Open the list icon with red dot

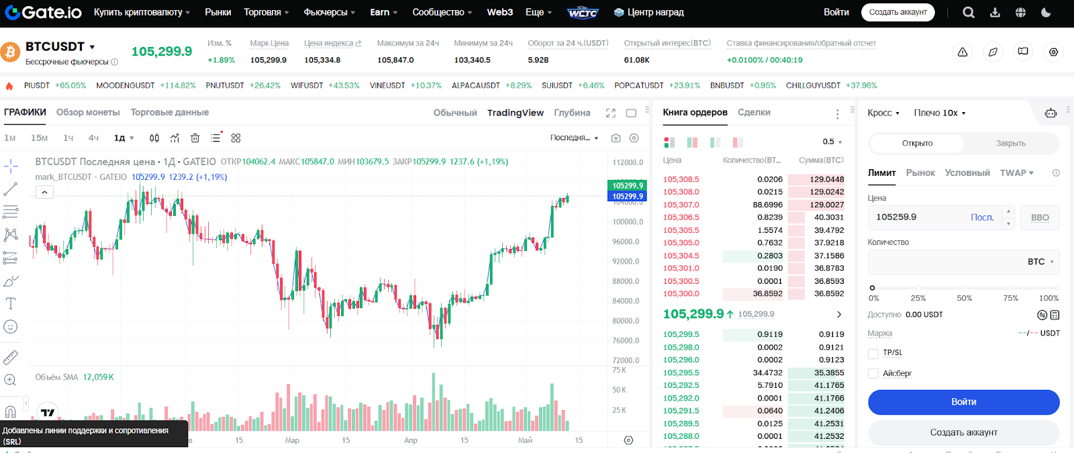coord(215,138)
